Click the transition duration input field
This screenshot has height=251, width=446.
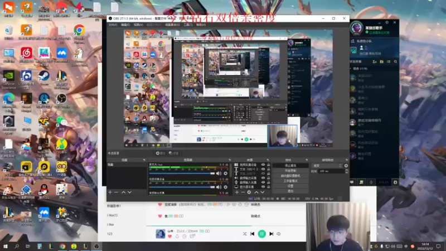coord(332,171)
